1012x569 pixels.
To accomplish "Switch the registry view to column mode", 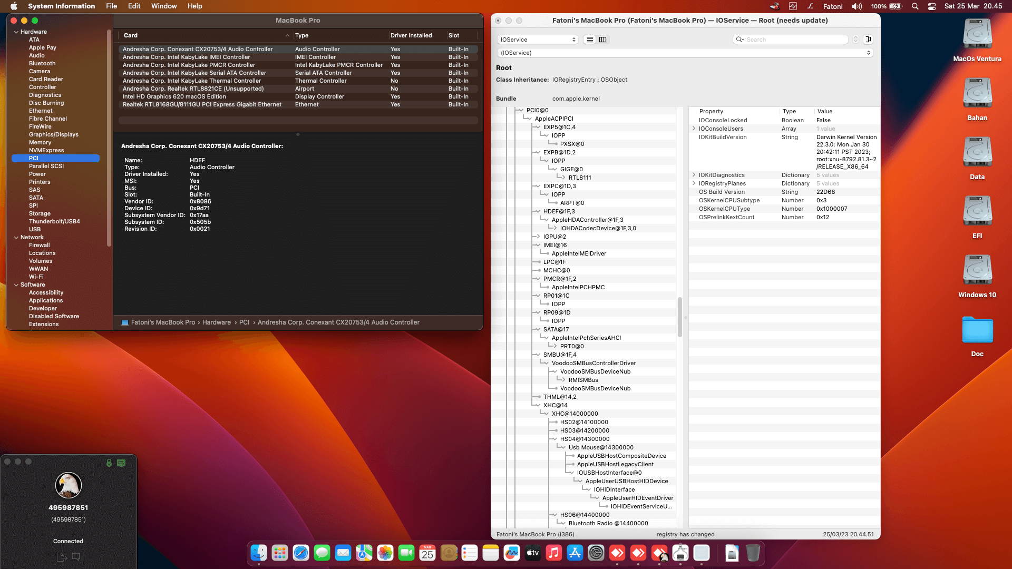I will click(602, 40).
